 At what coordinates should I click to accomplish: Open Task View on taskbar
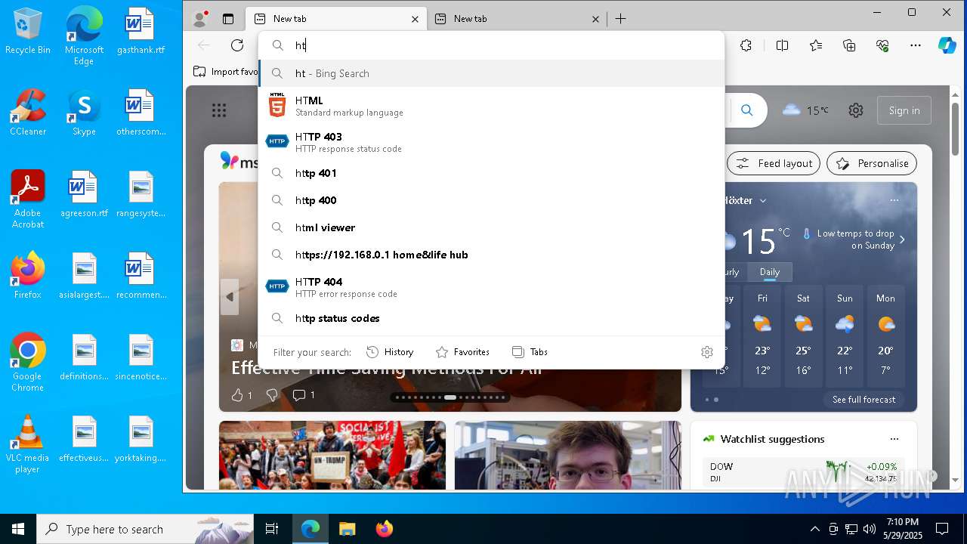click(x=272, y=529)
